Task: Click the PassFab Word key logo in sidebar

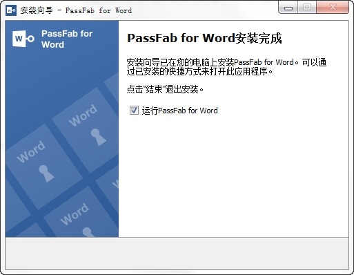Action: pyautogui.click(x=23, y=39)
